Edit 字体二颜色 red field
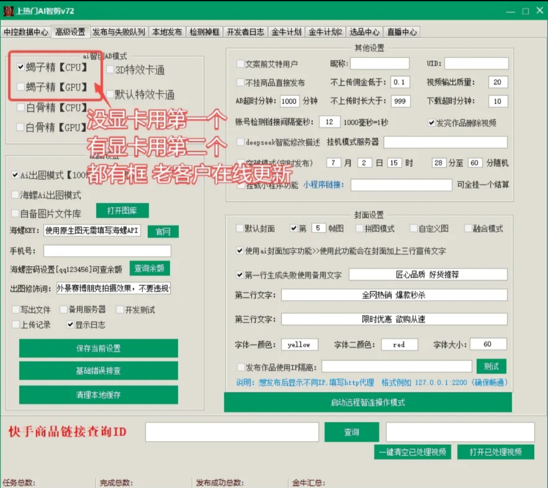548x488 pixels. coord(399,345)
